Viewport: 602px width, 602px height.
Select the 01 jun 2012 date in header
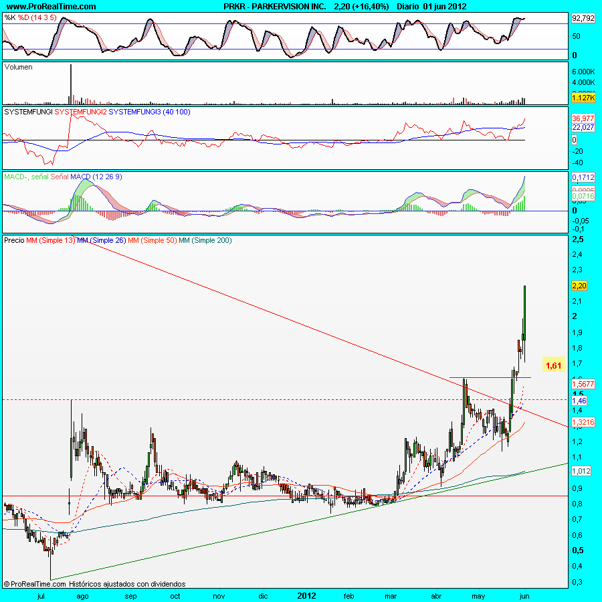(445, 7)
